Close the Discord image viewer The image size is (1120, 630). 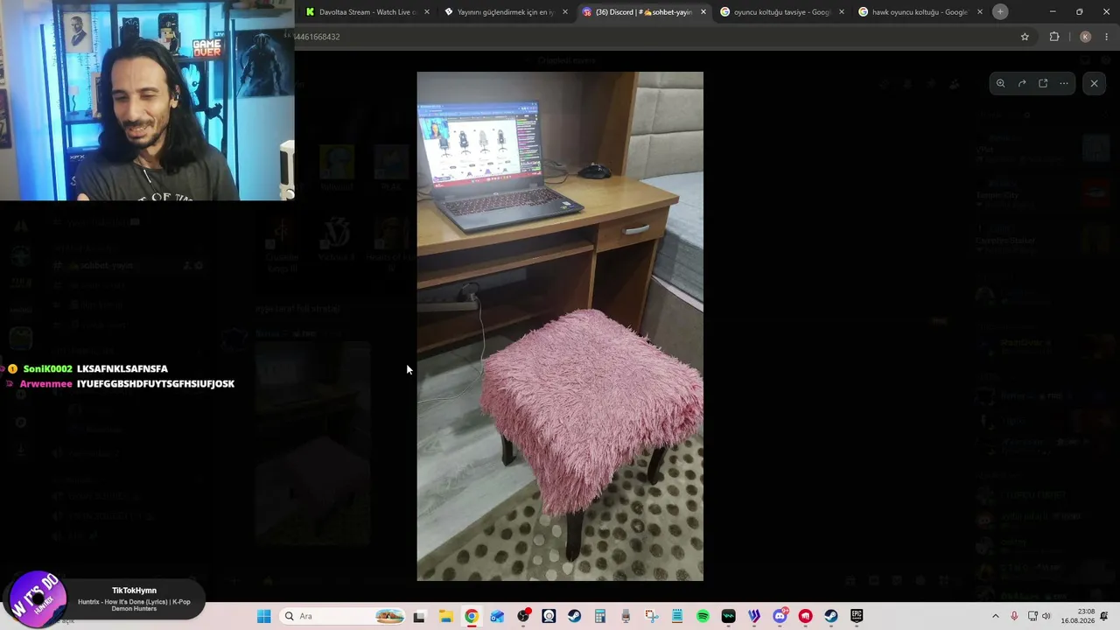[1094, 83]
